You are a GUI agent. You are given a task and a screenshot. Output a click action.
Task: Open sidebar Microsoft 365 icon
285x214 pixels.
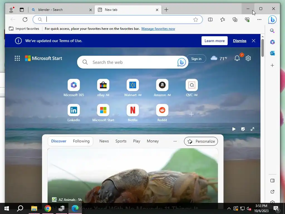pos(272,42)
